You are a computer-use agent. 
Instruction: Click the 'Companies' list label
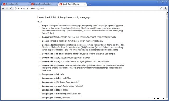48,37
